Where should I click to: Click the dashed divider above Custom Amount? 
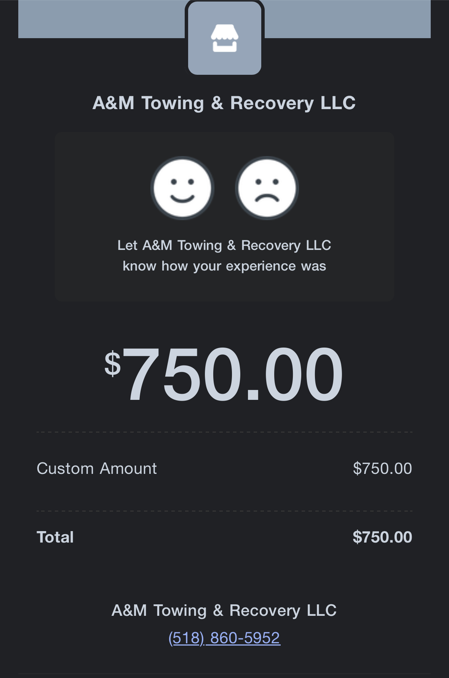click(x=224, y=432)
